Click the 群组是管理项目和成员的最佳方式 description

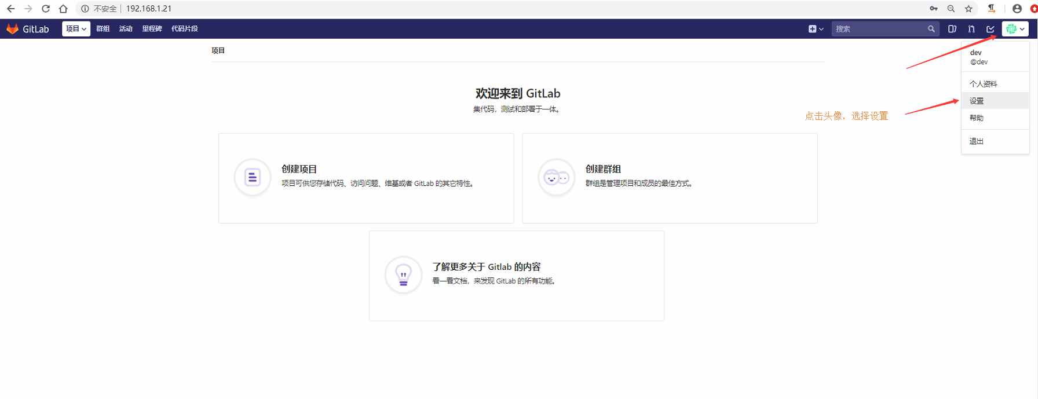639,184
